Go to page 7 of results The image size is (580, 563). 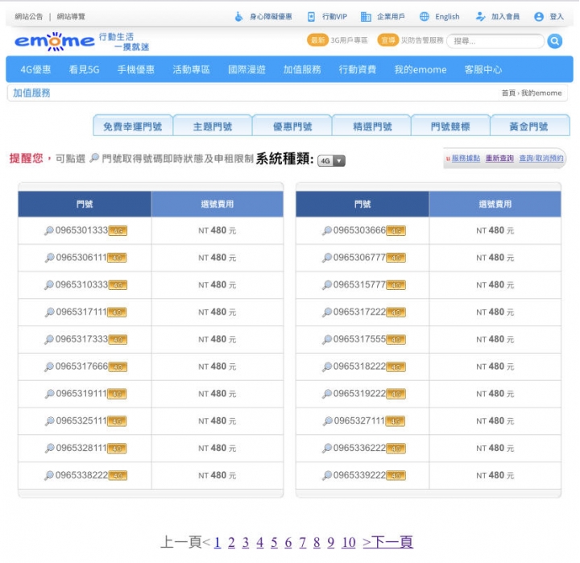(x=303, y=542)
